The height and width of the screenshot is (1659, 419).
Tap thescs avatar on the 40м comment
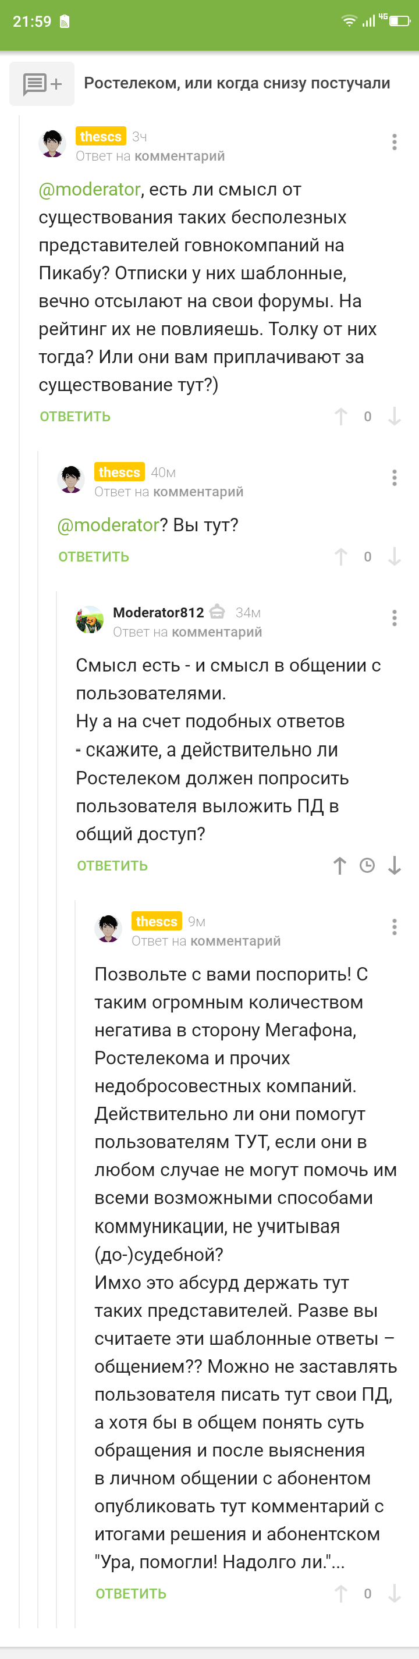[71, 479]
